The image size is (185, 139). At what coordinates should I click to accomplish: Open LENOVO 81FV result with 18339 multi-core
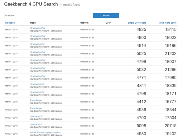[38, 84]
